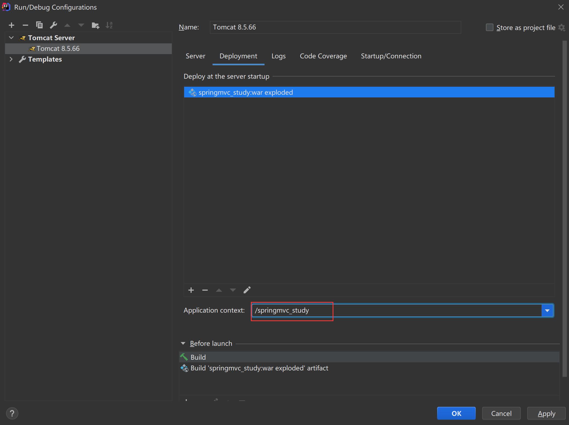
Task: Close the Run/Debug Configurations dialog
Action: [x=561, y=7]
